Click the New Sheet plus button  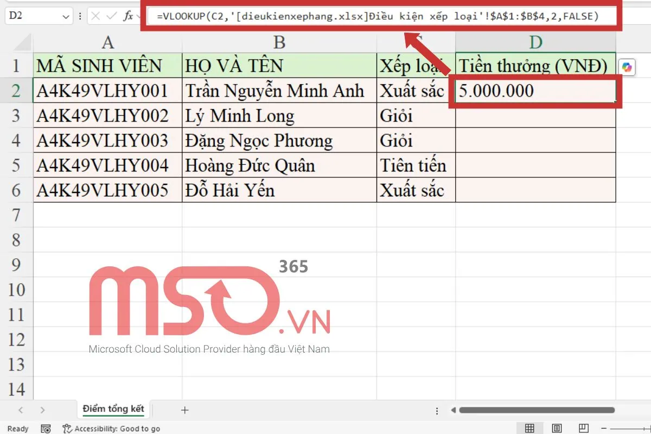[x=184, y=411]
